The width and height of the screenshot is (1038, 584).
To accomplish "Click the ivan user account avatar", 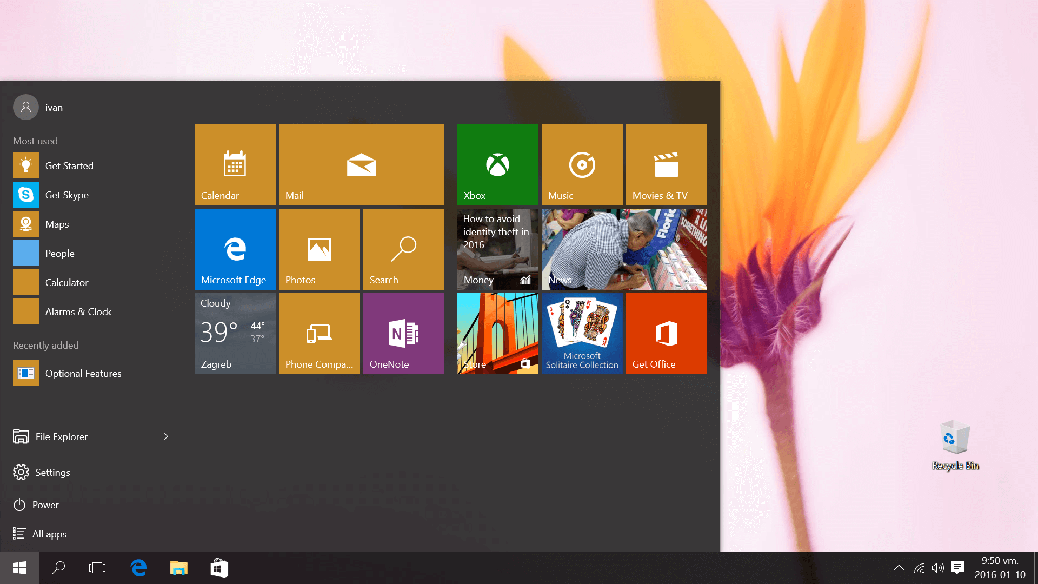I will pyautogui.click(x=26, y=107).
